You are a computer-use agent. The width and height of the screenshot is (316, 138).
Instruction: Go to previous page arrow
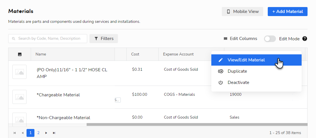[x=23, y=133]
